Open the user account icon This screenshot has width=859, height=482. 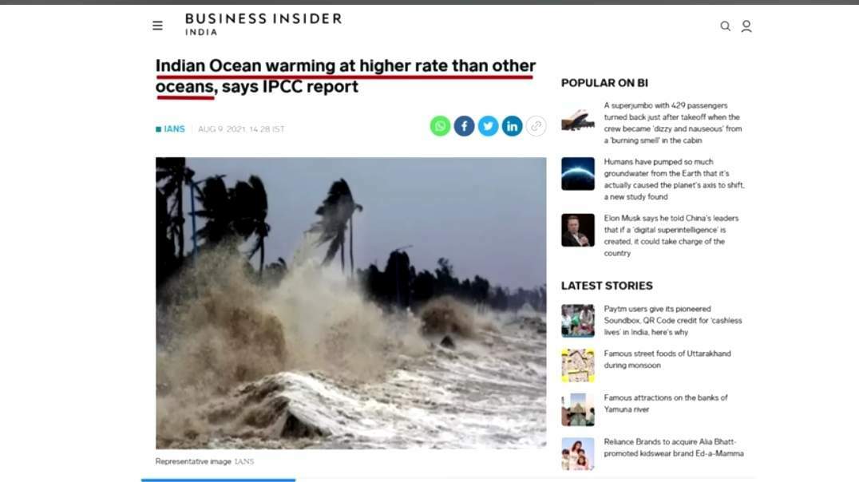[x=746, y=26]
